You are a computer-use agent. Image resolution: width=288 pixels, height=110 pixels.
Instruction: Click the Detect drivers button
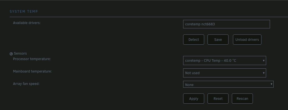[194, 39]
